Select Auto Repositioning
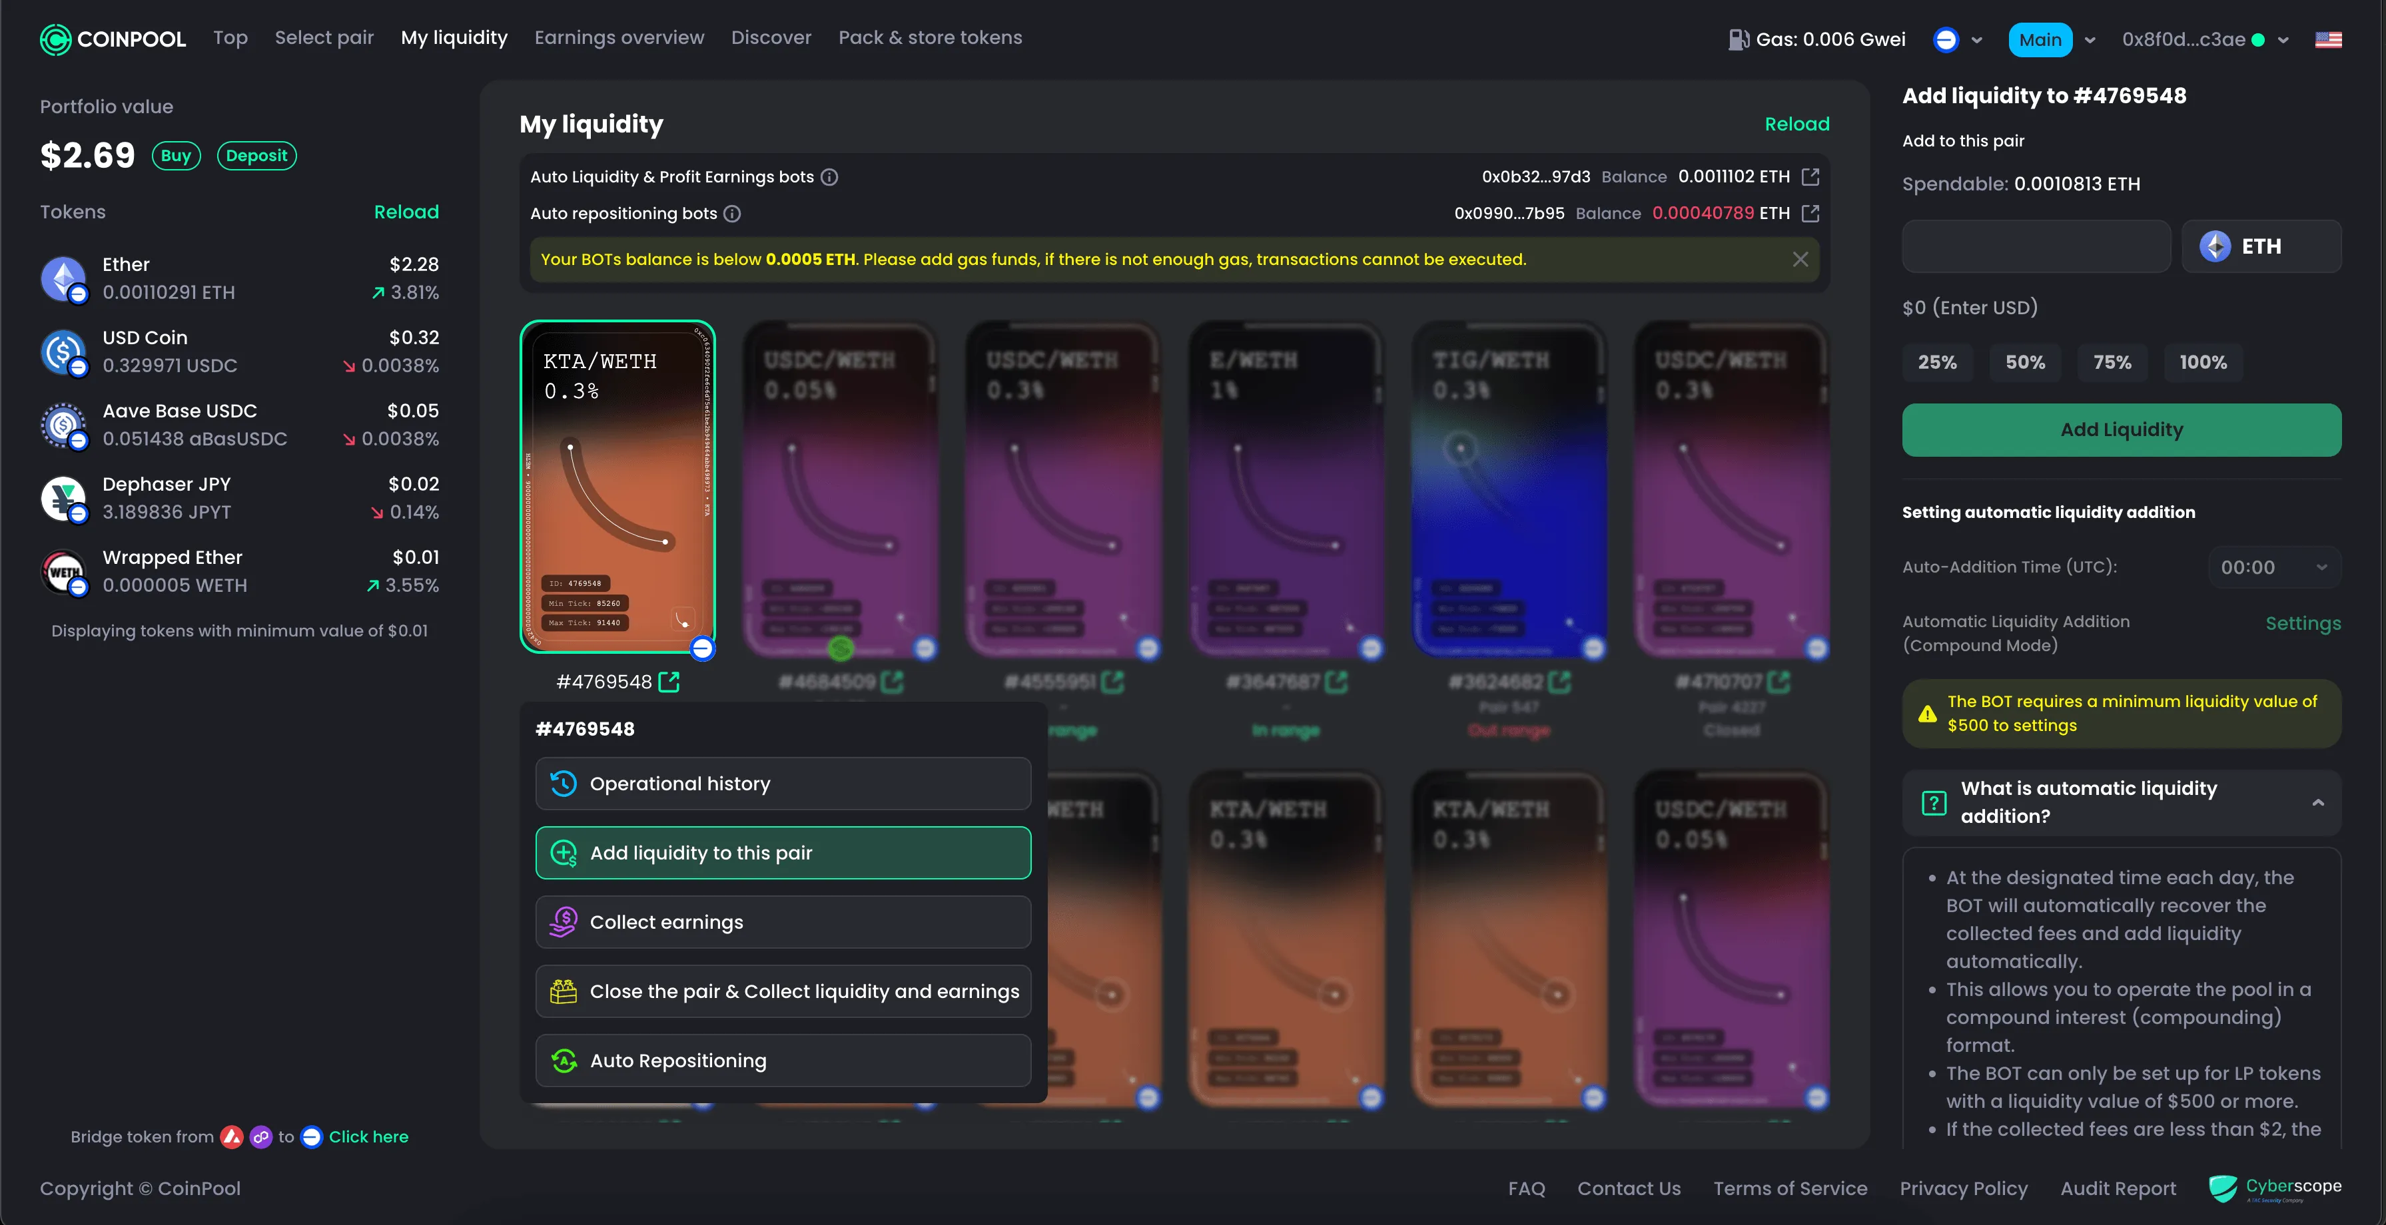The image size is (2386, 1225). click(783, 1061)
